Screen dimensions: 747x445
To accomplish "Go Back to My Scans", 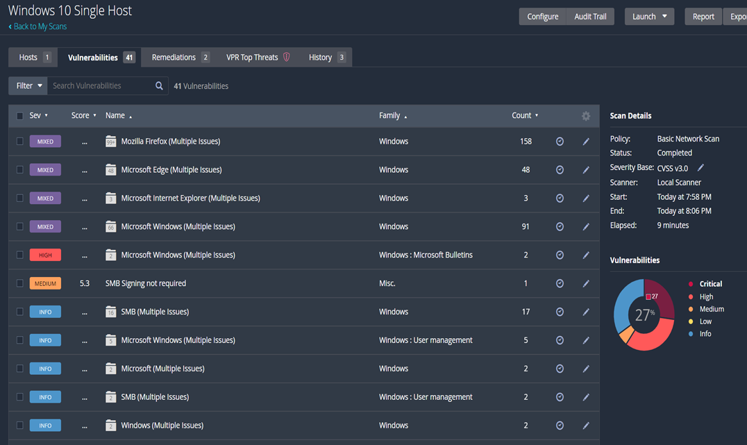I will [x=37, y=26].
